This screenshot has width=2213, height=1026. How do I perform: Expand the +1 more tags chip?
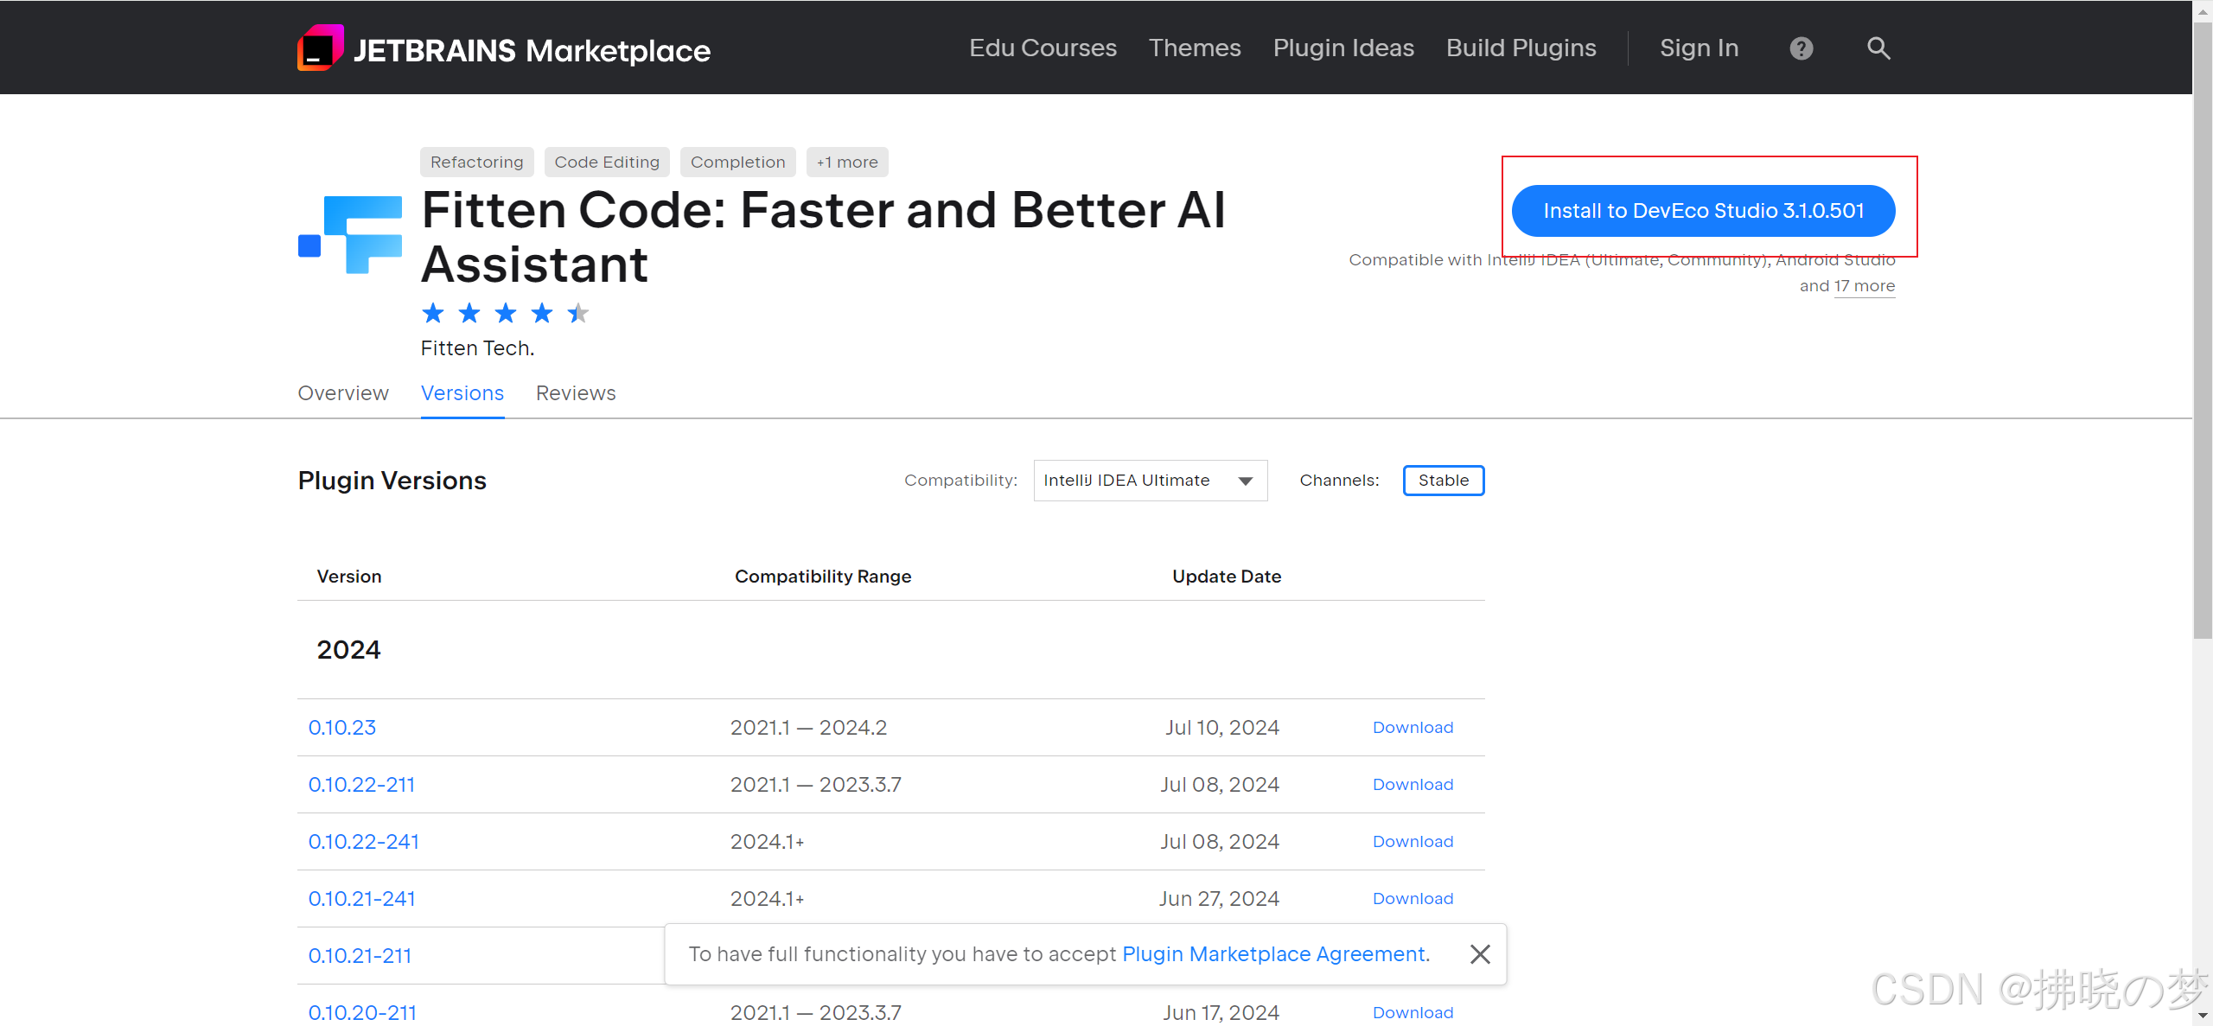tap(846, 162)
